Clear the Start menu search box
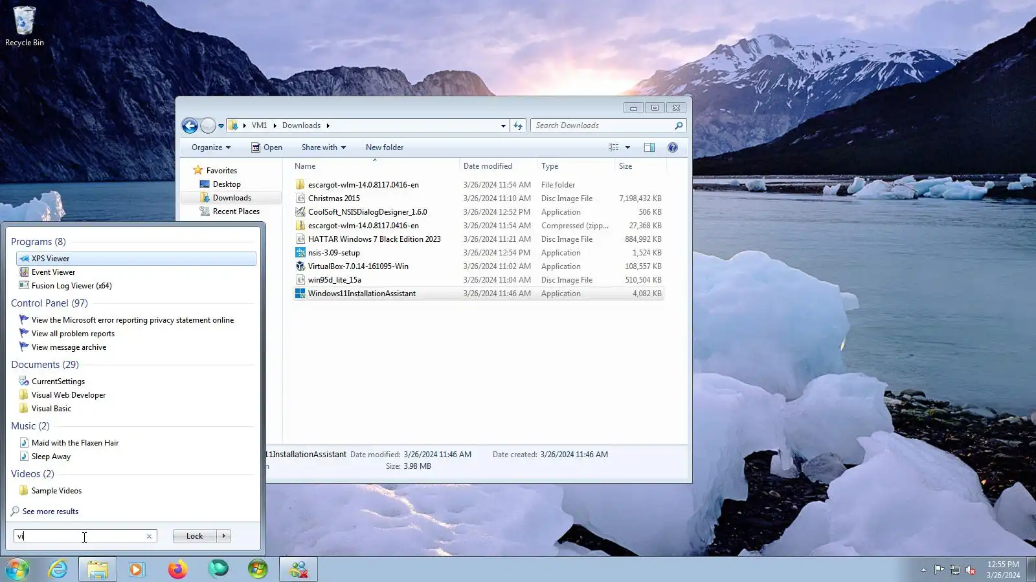 (149, 536)
